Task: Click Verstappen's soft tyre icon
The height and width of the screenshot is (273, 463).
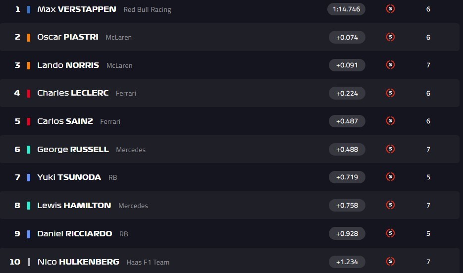Action: coord(390,9)
